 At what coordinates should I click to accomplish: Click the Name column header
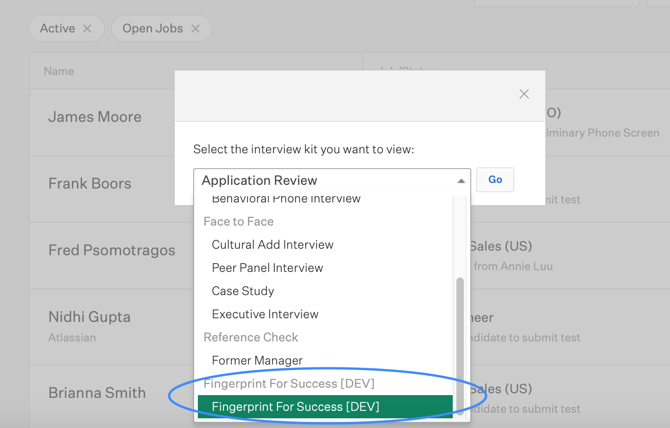[x=59, y=71]
